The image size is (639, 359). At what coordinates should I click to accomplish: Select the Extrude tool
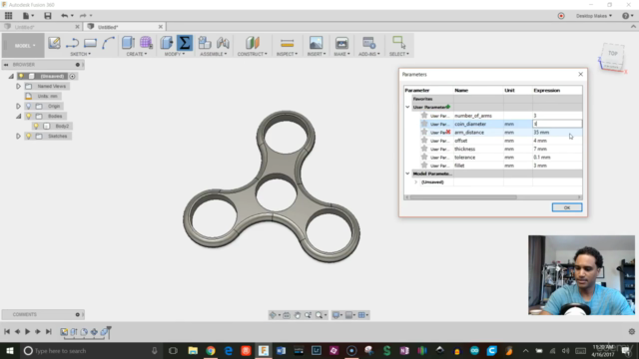(128, 43)
